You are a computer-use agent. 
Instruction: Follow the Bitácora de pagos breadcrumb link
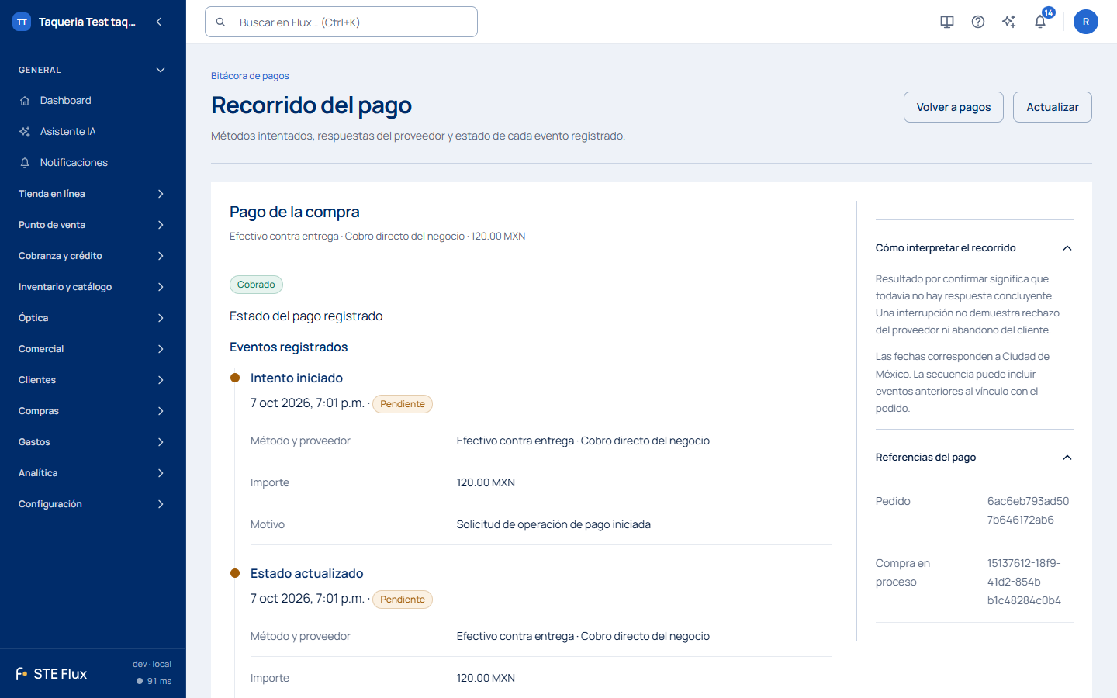[x=250, y=76]
